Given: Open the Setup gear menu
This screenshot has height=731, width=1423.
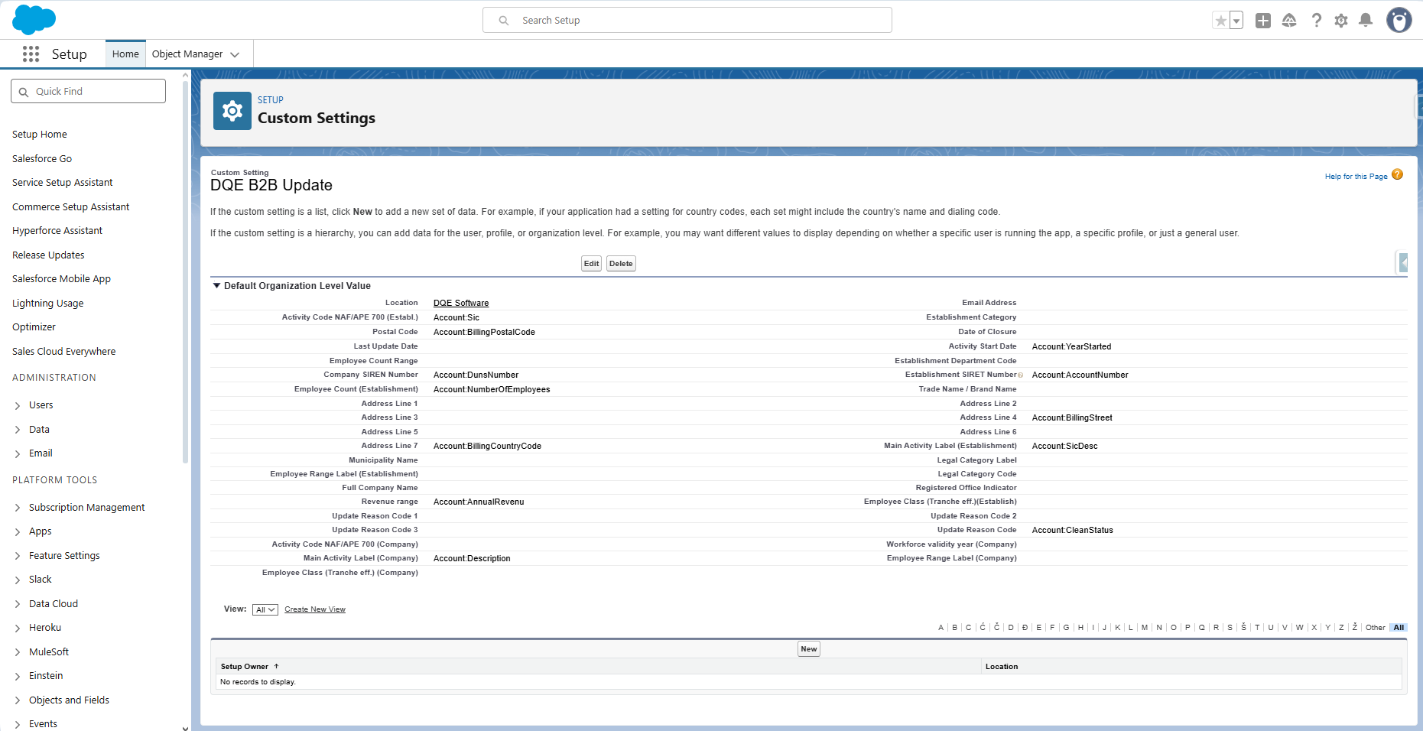Looking at the screenshot, I should point(1341,21).
